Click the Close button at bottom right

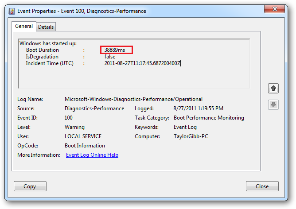pyautogui.click(x=262, y=186)
